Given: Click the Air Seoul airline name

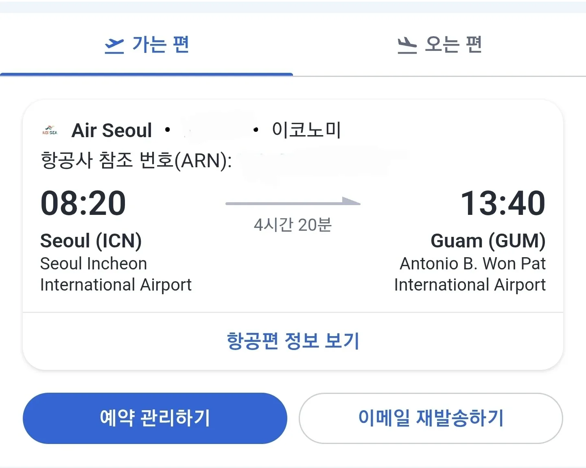Looking at the screenshot, I should (112, 131).
